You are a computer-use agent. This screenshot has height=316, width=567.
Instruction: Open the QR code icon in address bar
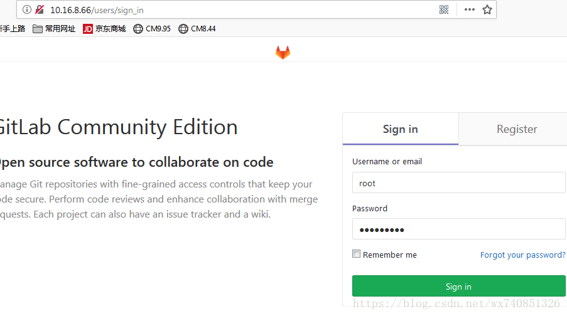[x=444, y=10]
